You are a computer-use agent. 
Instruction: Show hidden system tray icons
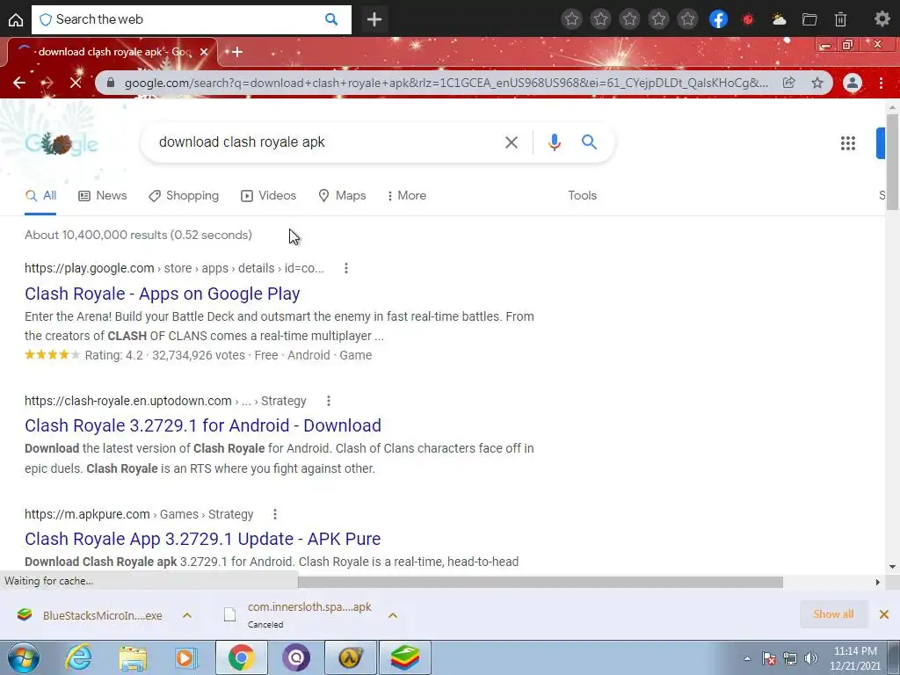point(747,658)
